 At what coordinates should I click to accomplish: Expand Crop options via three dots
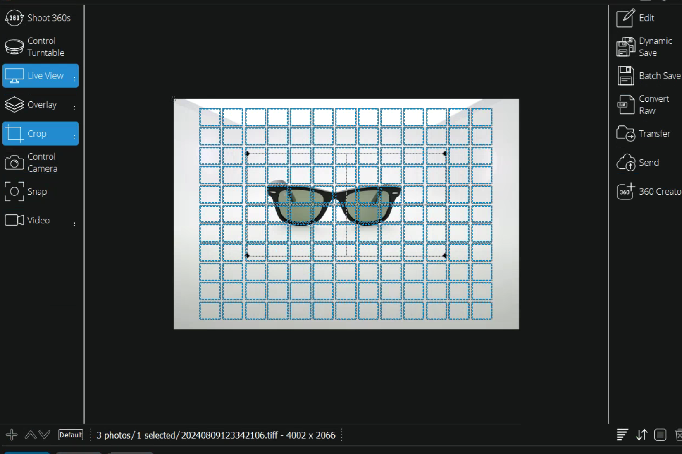(74, 137)
